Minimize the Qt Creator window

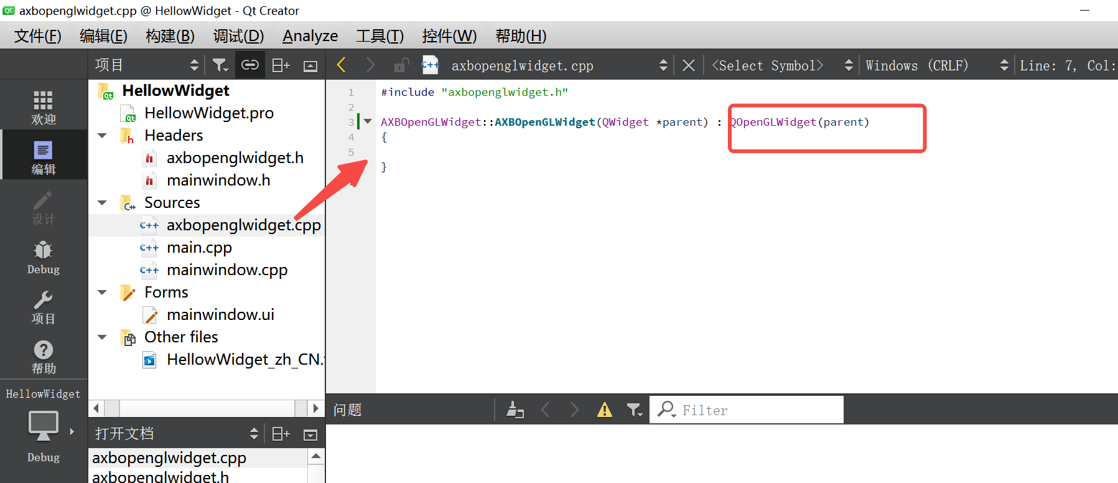click(1084, 11)
